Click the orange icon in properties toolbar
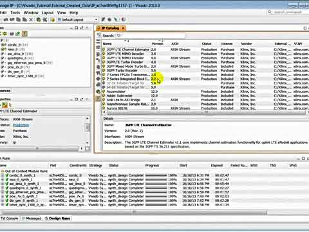Image resolution: width=309 pixels, height=232 pixels. click(5, 105)
